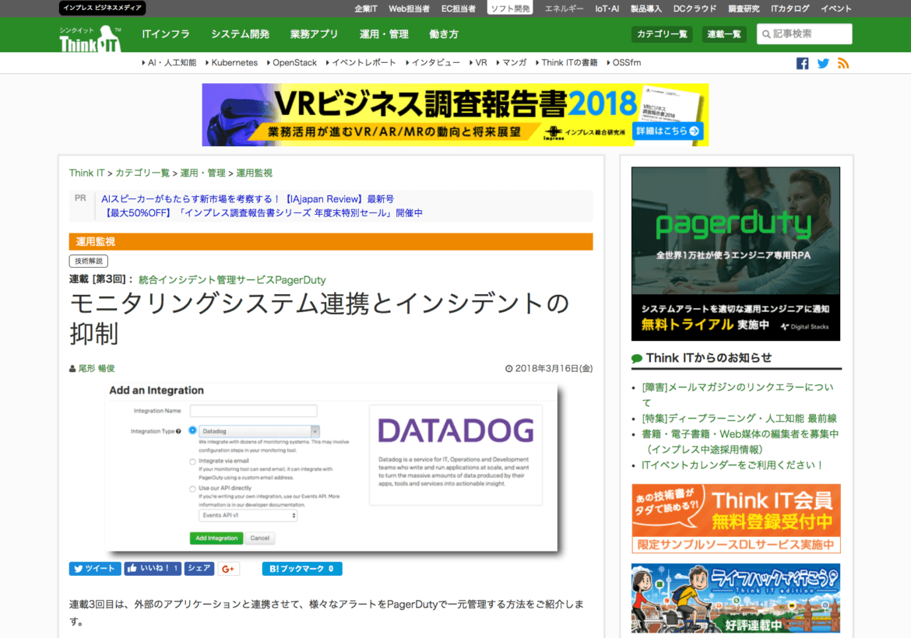Open the 働き方 menu
Viewport: 911px width, 638px height.
tap(443, 34)
